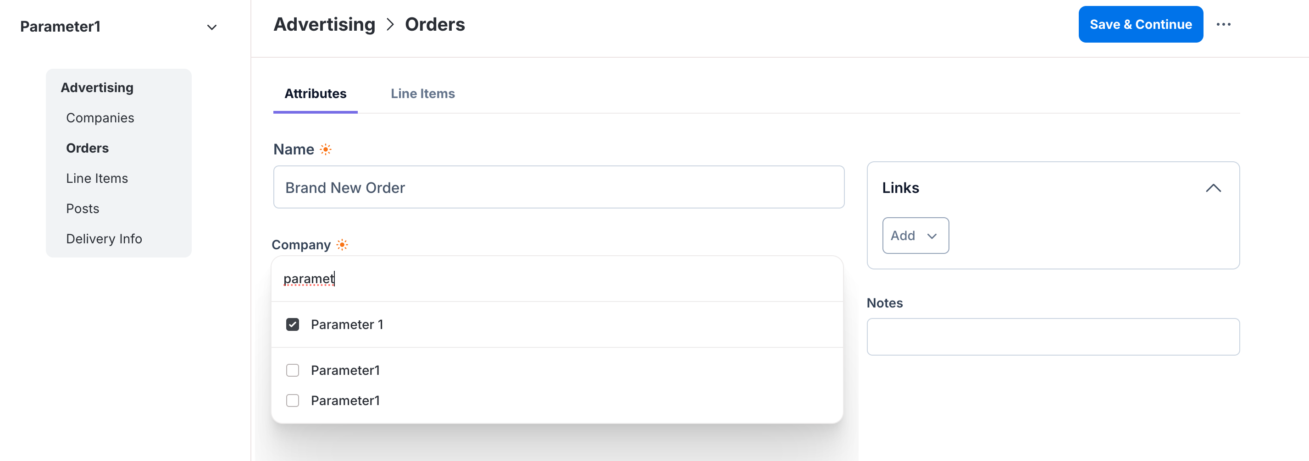Click the required star icon beside Name
This screenshot has height=461, width=1309.
[326, 149]
